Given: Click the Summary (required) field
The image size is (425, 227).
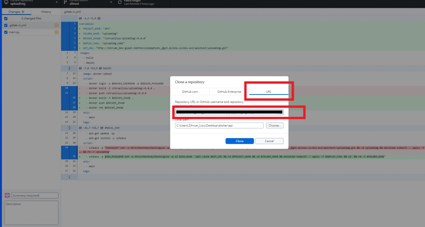Looking at the screenshot, I should click(x=35, y=196).
